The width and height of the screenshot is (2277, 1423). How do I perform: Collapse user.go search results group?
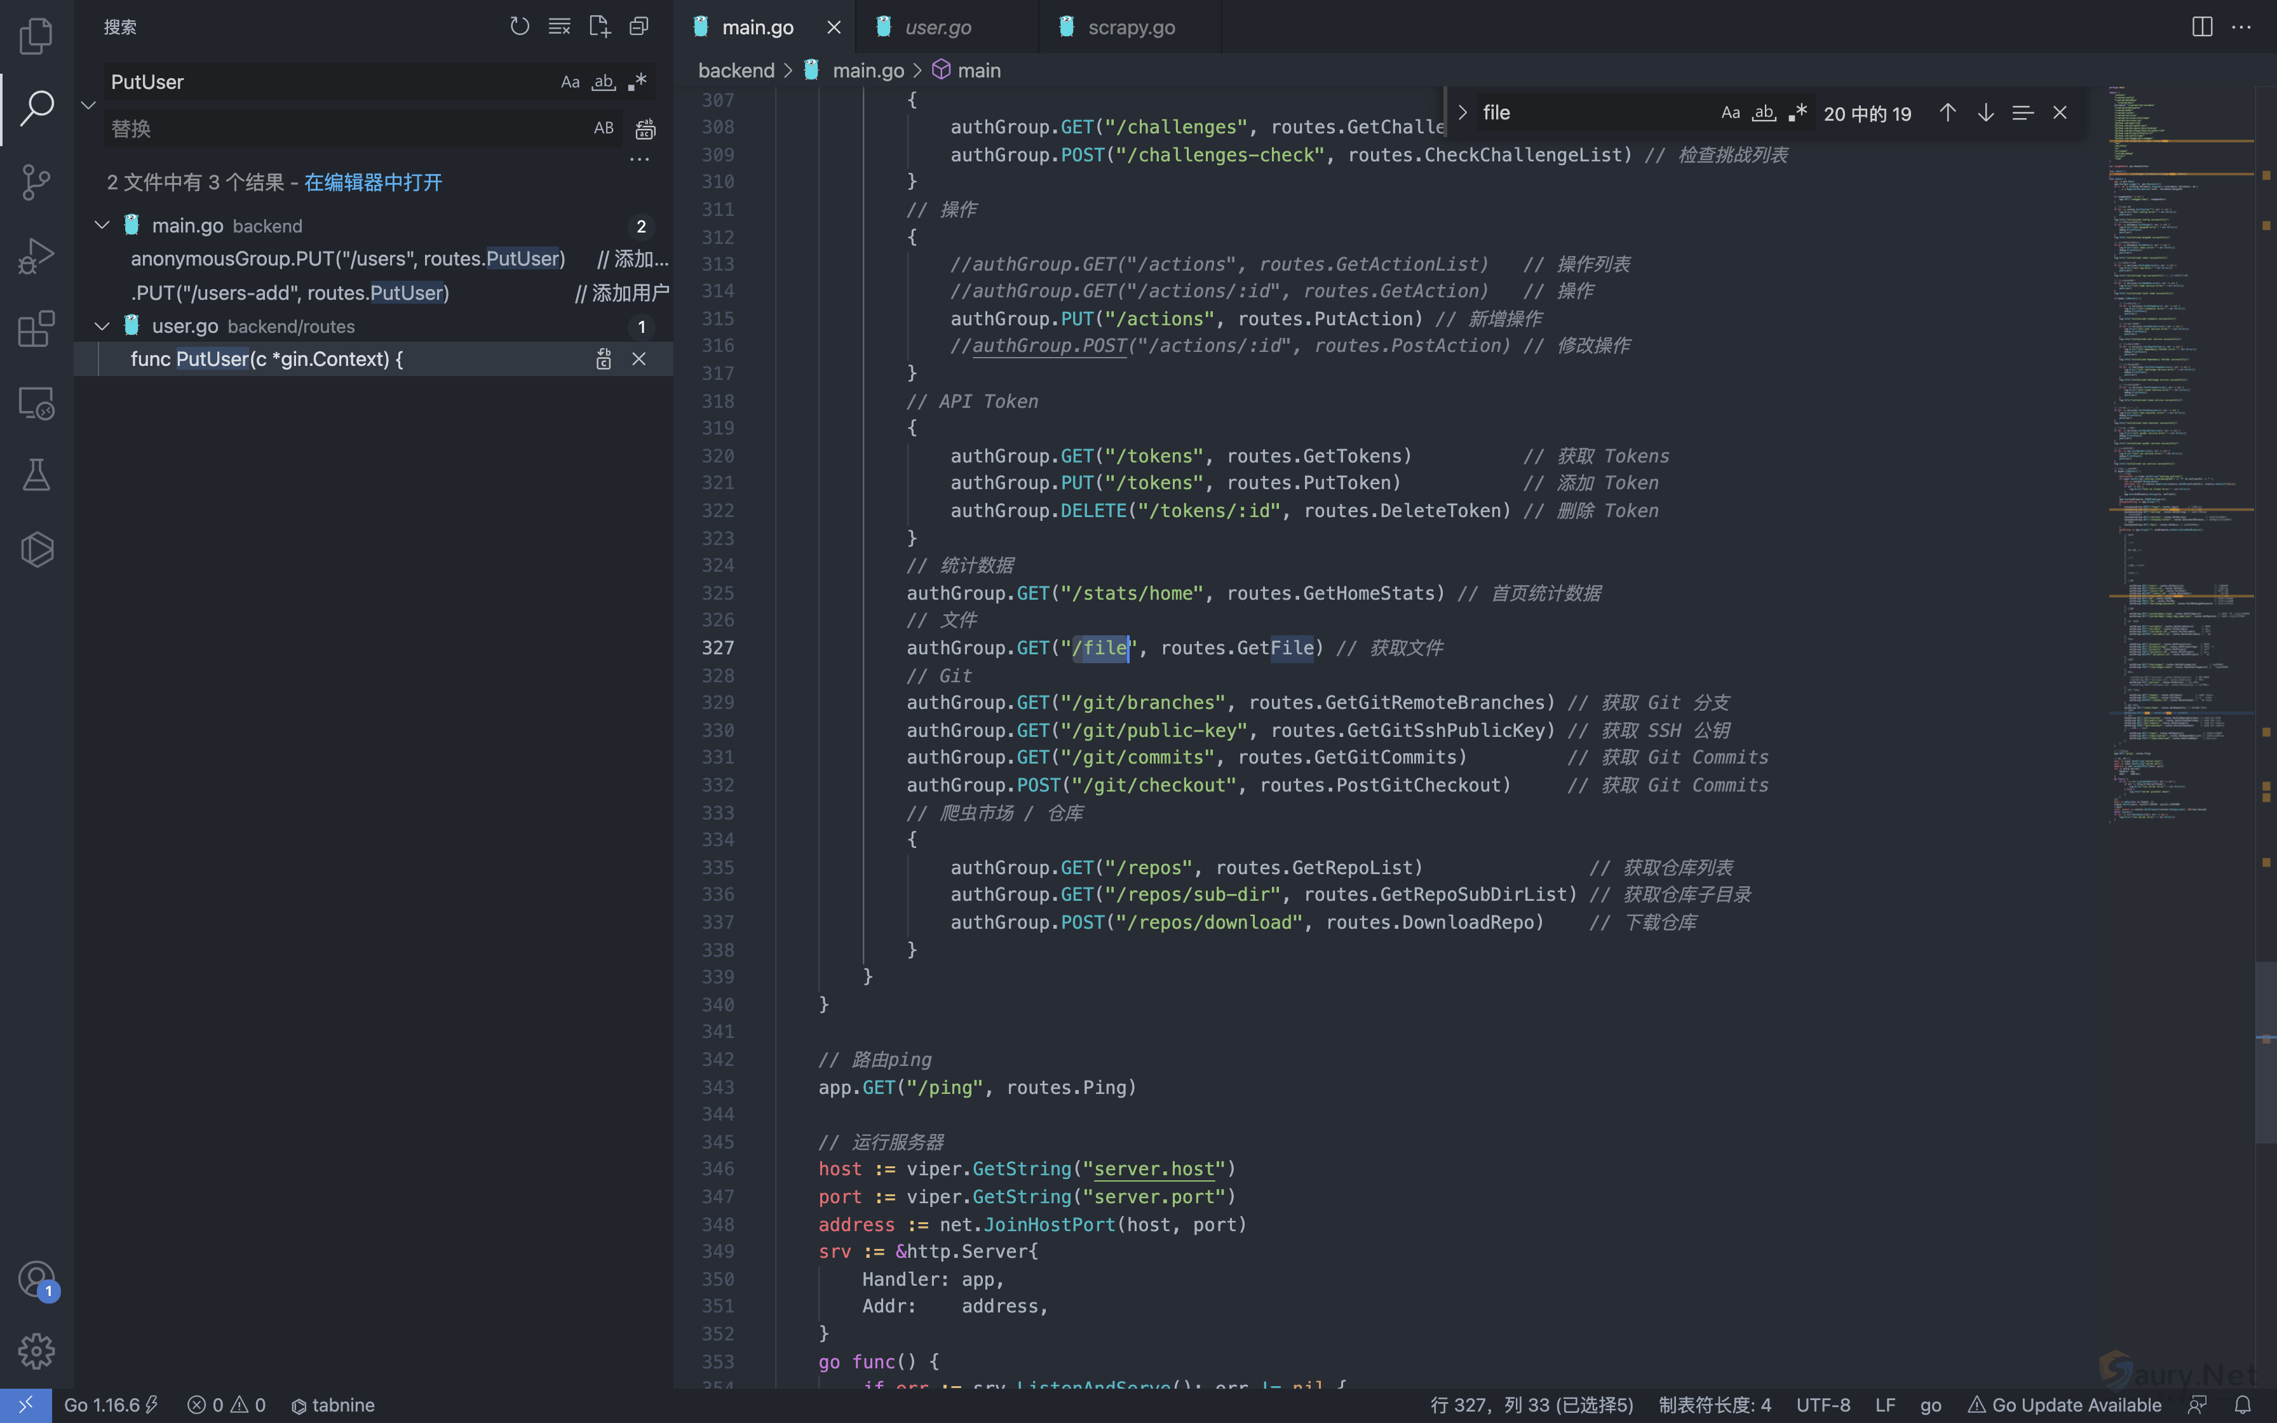tap(102, 327)
